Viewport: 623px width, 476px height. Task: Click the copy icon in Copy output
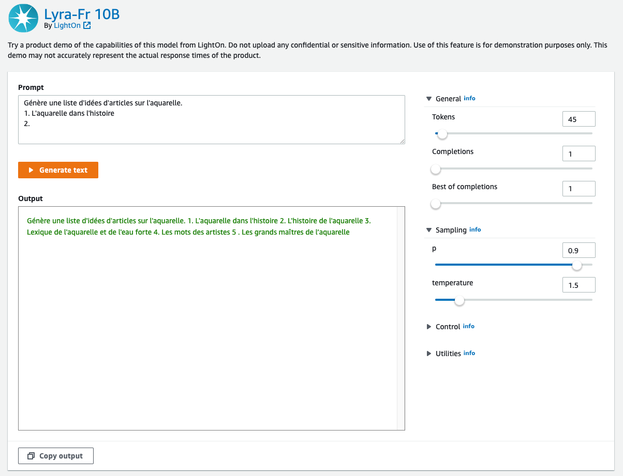pyautogui.click(x=31, y=456)
